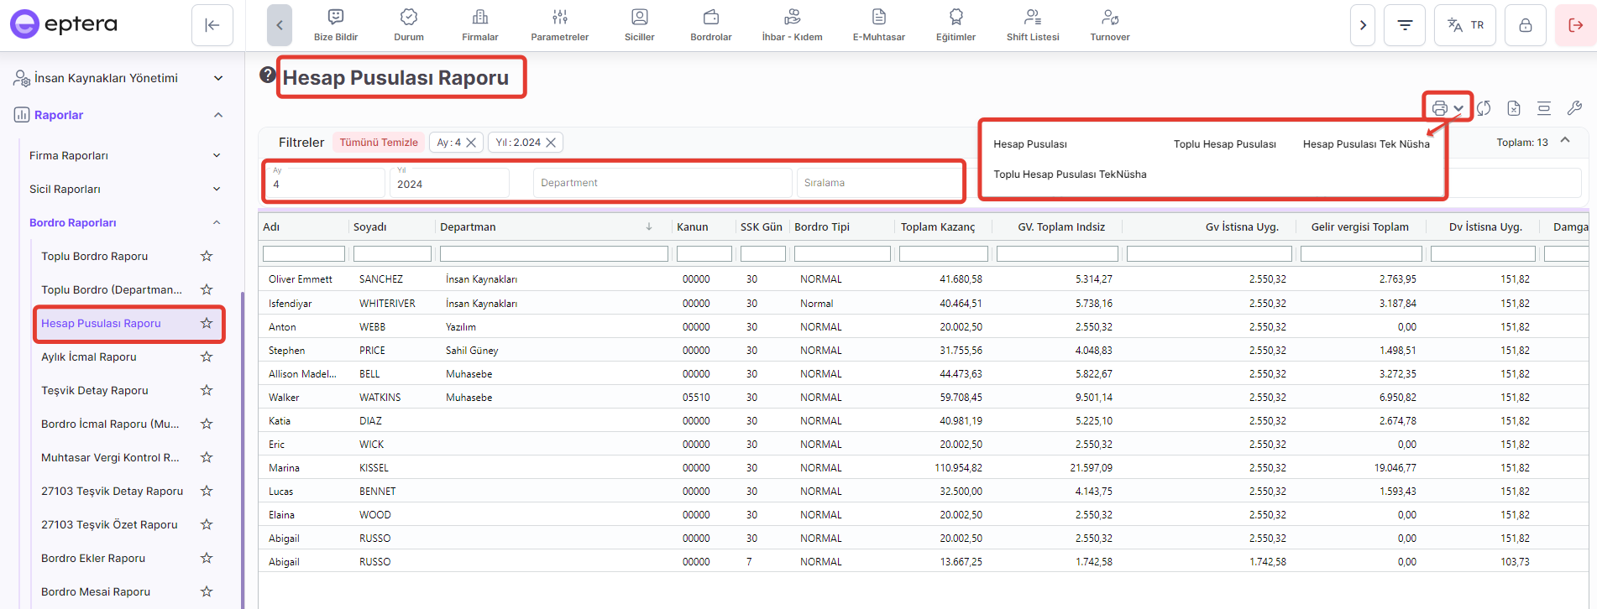
Task: Click the printer icon in report toolbar
Action: (x=1440, y=108)
